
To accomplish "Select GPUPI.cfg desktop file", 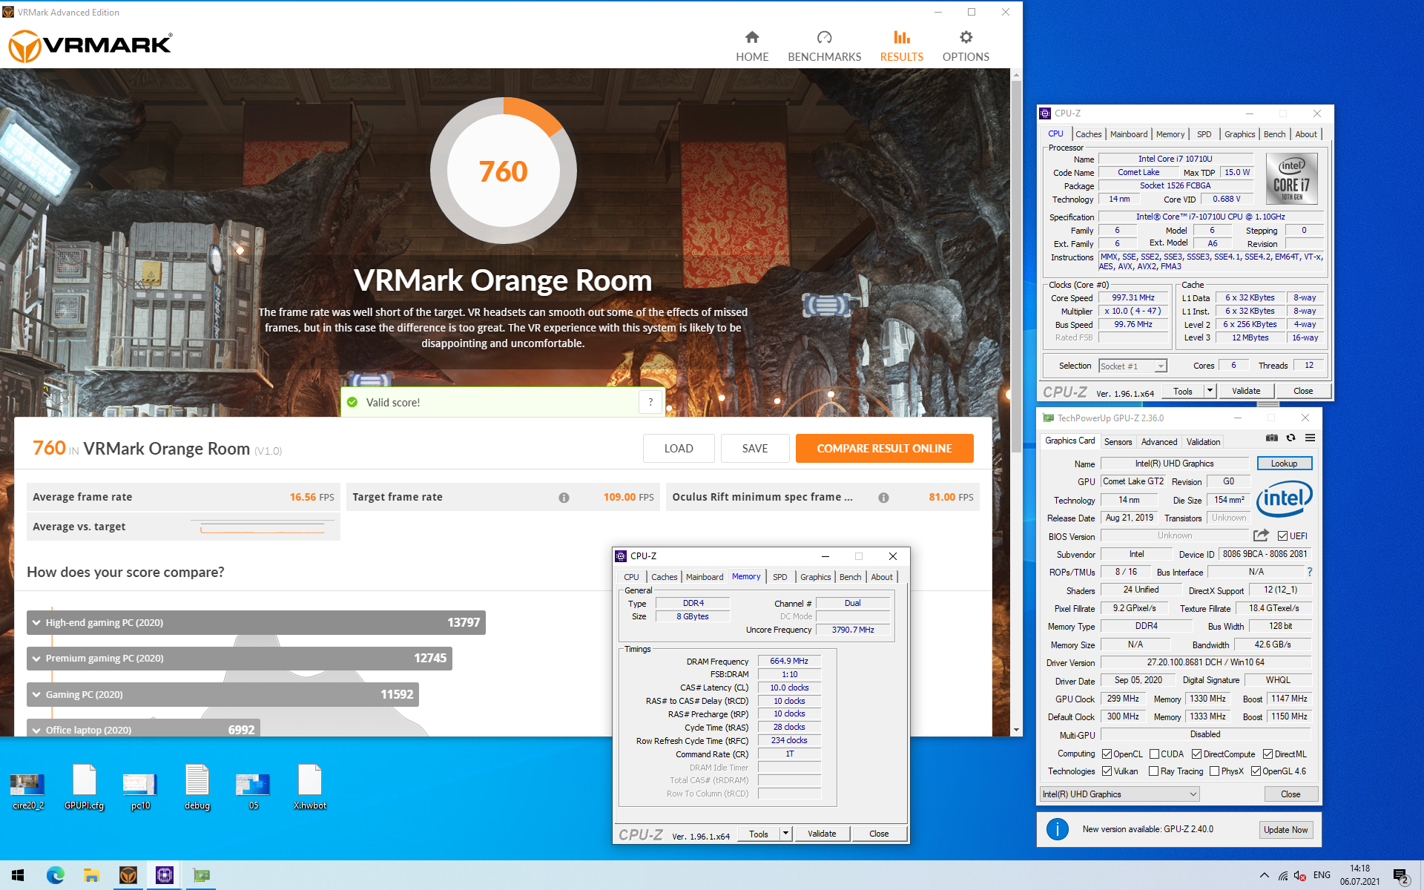I will [x=84, y=788].
